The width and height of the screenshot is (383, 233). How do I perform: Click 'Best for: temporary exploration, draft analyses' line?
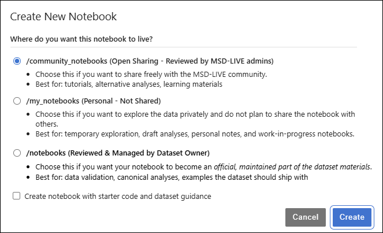tap(195, 134)
